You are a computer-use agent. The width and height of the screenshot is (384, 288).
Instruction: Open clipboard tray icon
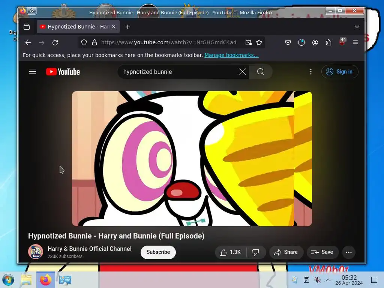pyautogui.click(x=306, y=280)
